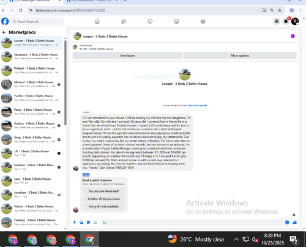Click the purple conversation info icon
The height and width of the screenshot is (247, 306).
point(293,36)
